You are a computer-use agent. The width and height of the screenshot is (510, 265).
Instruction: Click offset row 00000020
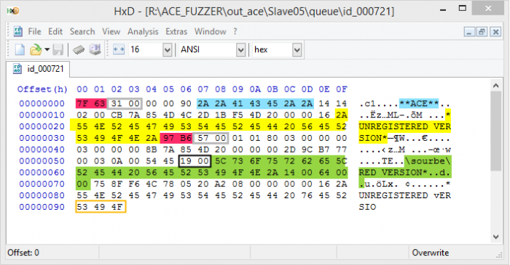pos(42,126)
